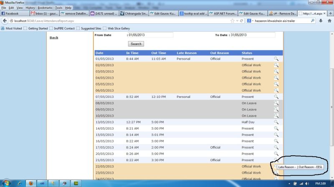
Task: Open the Bookmarks menu
Action: [45, 7]
